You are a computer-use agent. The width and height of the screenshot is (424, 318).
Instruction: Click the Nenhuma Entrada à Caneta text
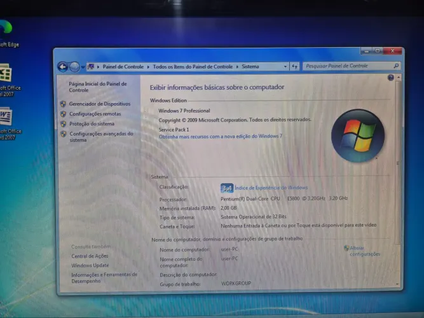[299, 225]
